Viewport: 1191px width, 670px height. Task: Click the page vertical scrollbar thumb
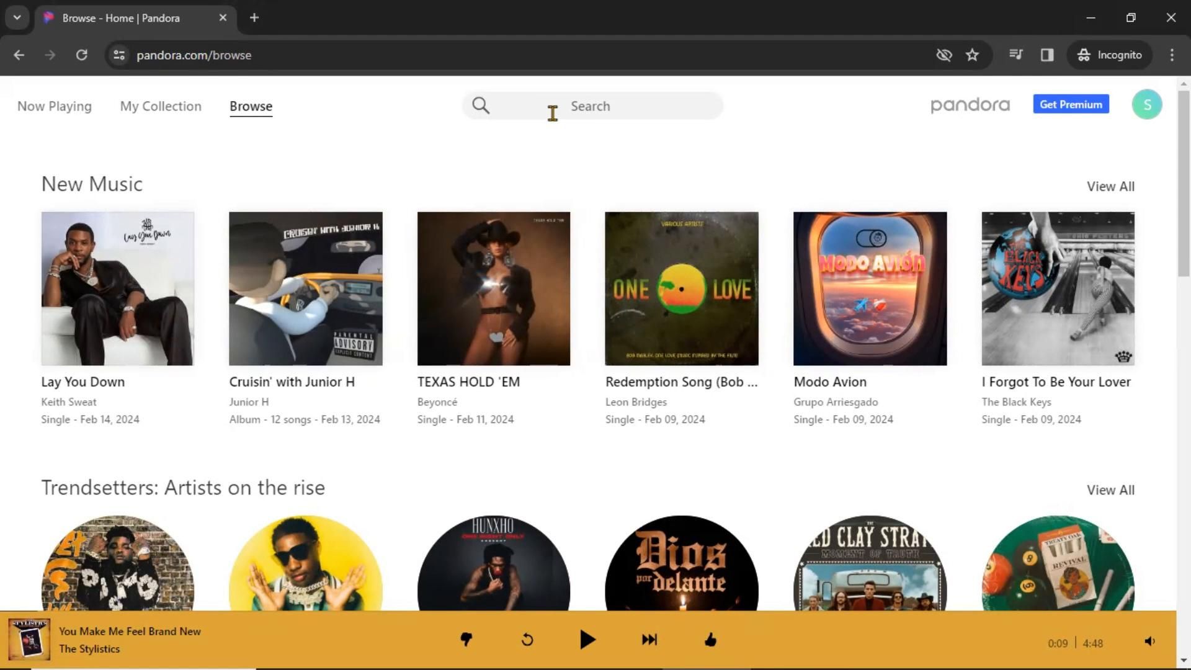point(1184,183)
